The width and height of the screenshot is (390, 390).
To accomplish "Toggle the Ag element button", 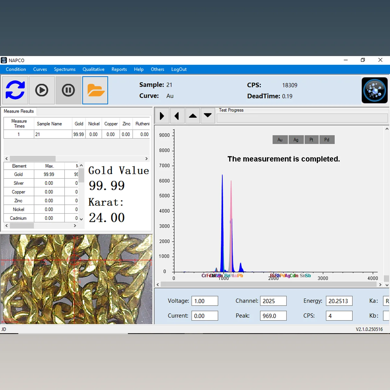I will click(x=296, y=140).
